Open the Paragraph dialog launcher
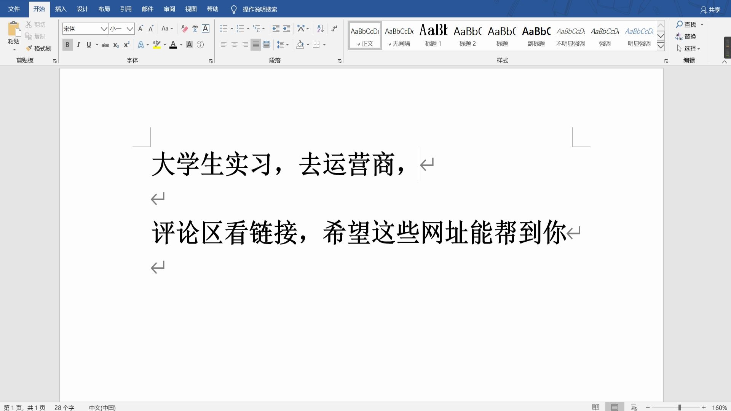The width and height of the screenshot is (731, 411). tap(340, 61)
